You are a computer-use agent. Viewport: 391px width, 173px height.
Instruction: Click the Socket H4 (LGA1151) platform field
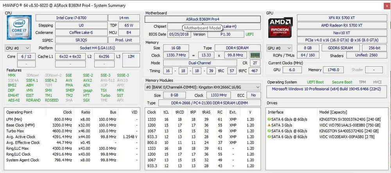[x=97, y=48]
